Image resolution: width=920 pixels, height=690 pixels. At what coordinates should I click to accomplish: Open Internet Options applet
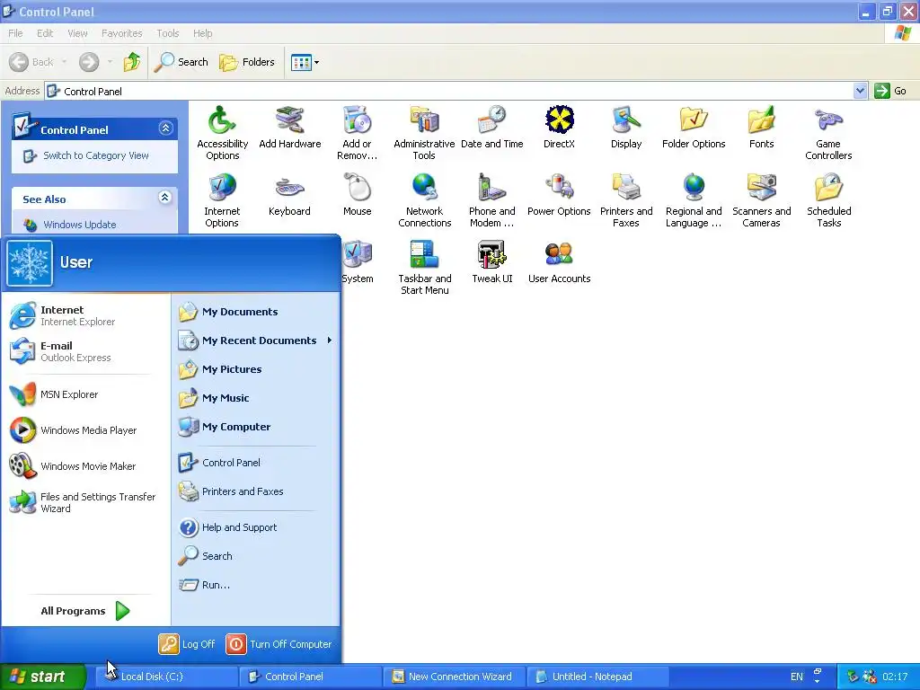coord(222,200)
